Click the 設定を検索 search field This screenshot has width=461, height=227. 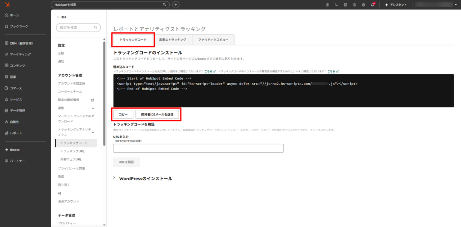[x=78, y=27]
